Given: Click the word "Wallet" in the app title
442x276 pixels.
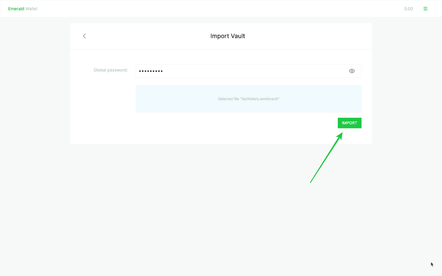Looking at the screenshot, I should click(x=31, y=9).
